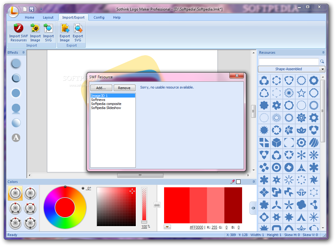
Task: Select Softpedia composite in the list
Action: 113,104
